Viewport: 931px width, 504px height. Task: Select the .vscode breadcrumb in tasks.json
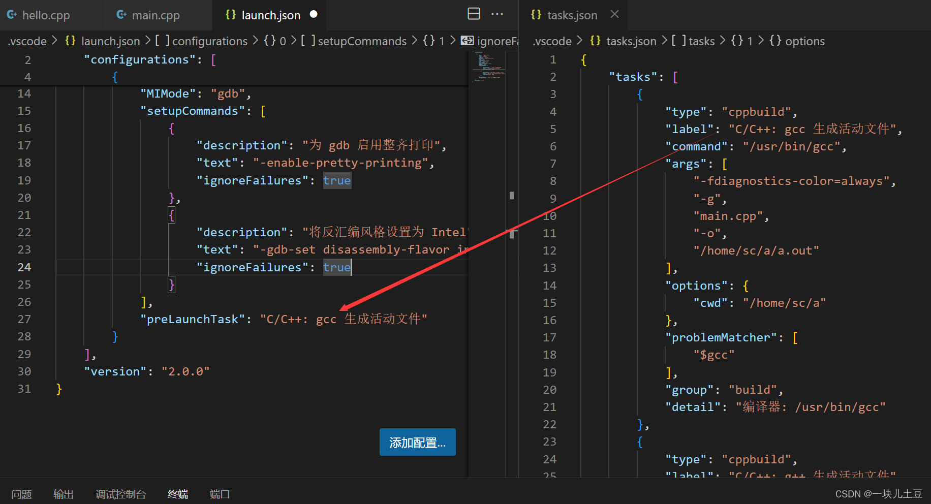[552, 41]
